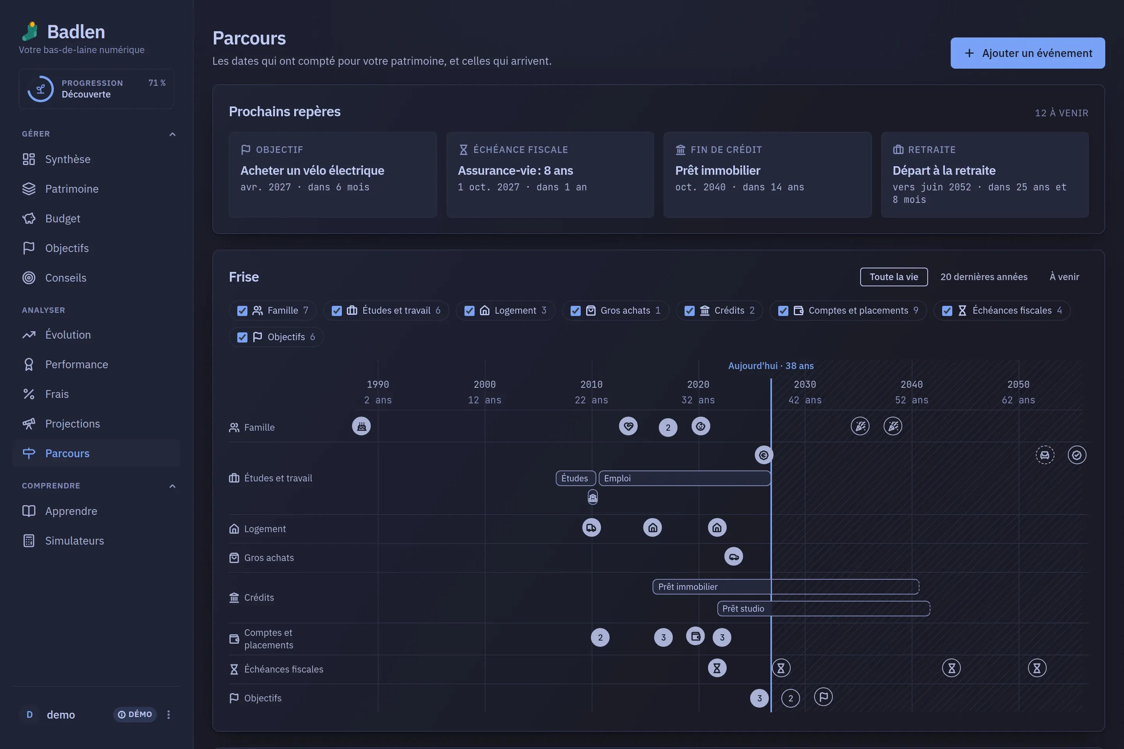Open the wallet marker in Comptes et placements row

tap(695, 636)
